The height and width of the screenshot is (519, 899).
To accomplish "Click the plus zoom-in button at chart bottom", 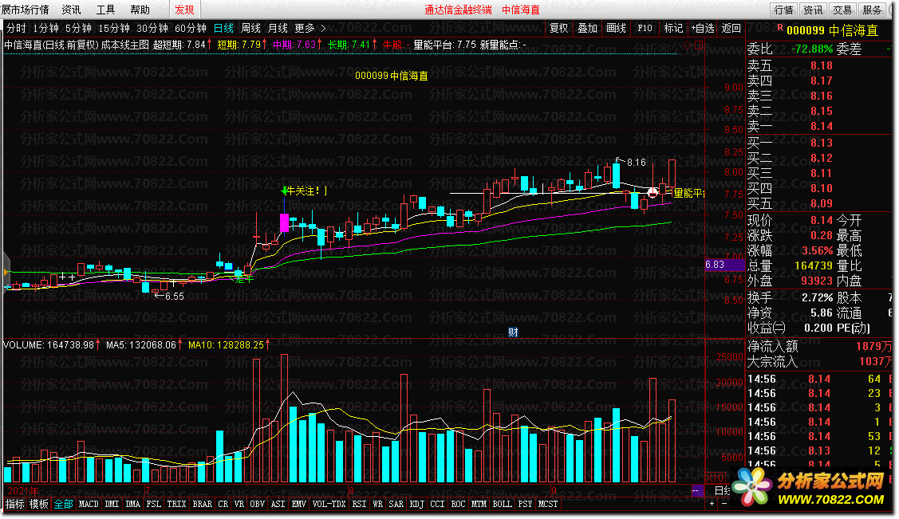I will coord(712,504).
